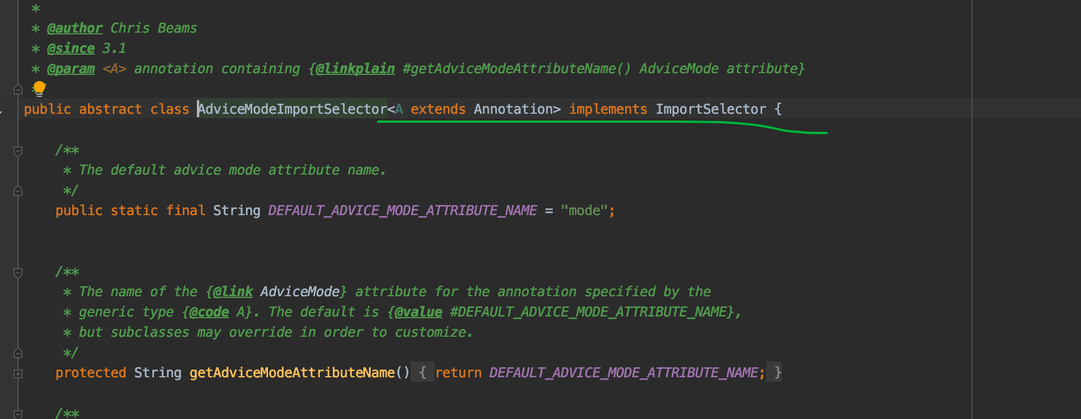
Task: Collapse Javadoc beginning 'The name of the {@link AdviceMode}'
Action: 18,273
